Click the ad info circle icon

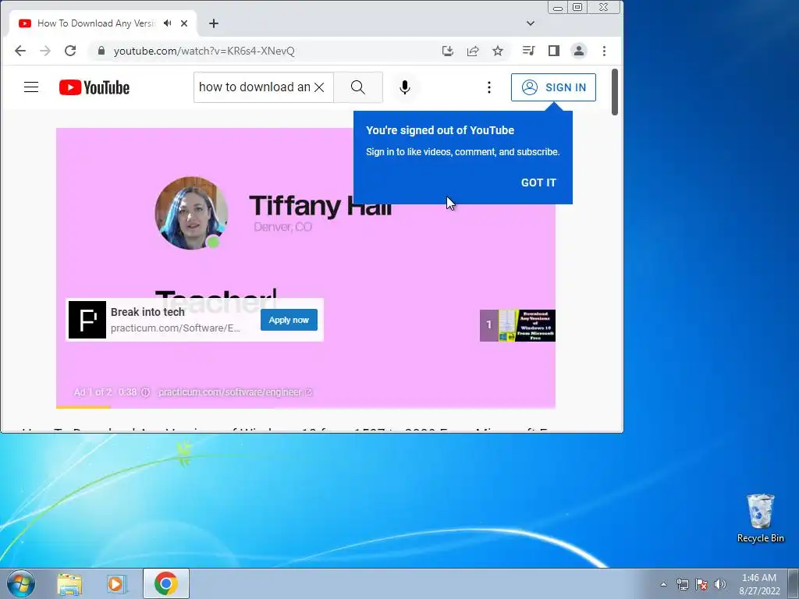click(146, 392)
